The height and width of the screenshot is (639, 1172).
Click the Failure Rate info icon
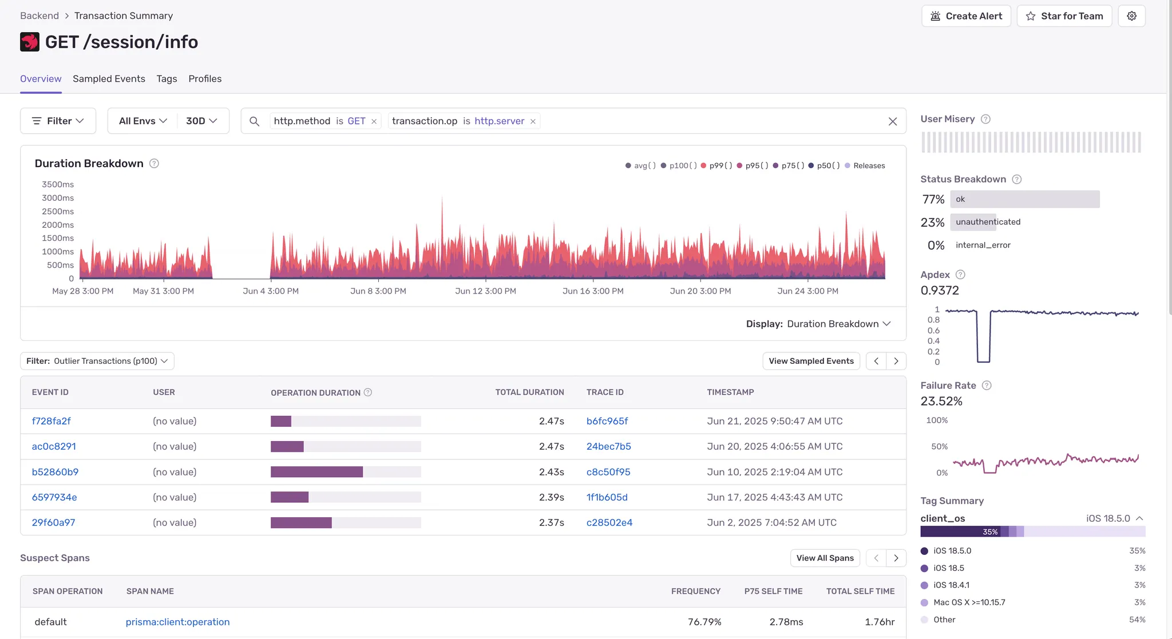(x=987, y=386)
